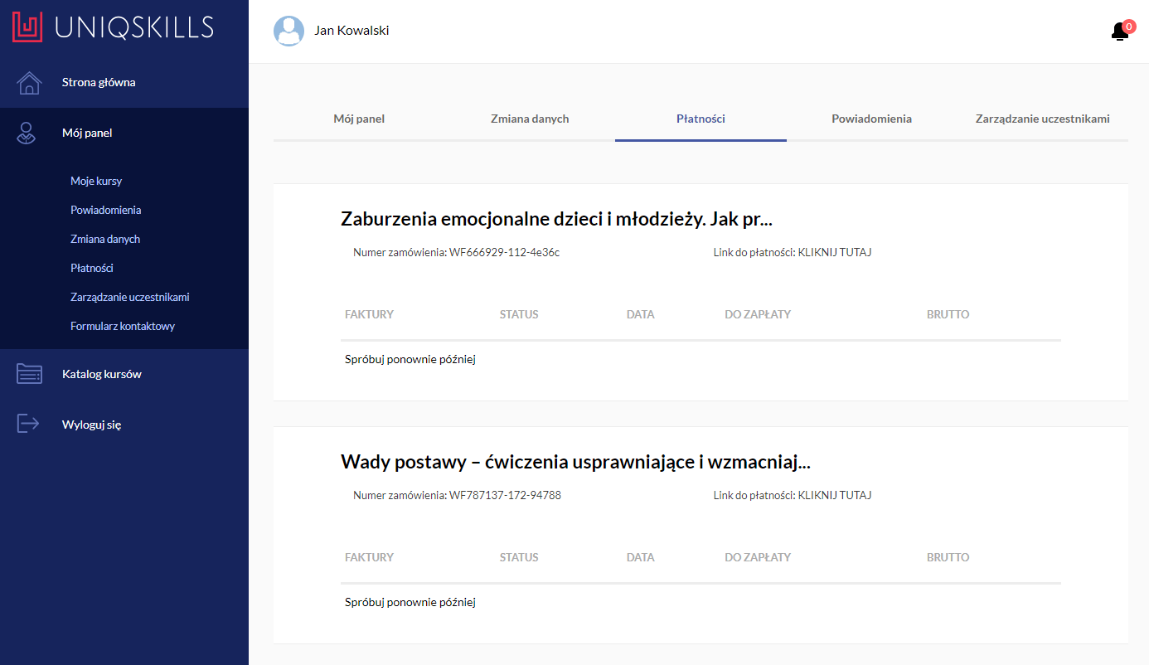Image resolution: width=1149 pixels, height=665 pixels.
Task: Open the Zarządzanie uczestnikami tab
Action: [x=1042, y=119]
